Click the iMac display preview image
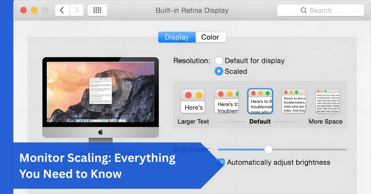The width and height of the screenshot is (371, 194). pyautogui.click(x=100, y=97)
